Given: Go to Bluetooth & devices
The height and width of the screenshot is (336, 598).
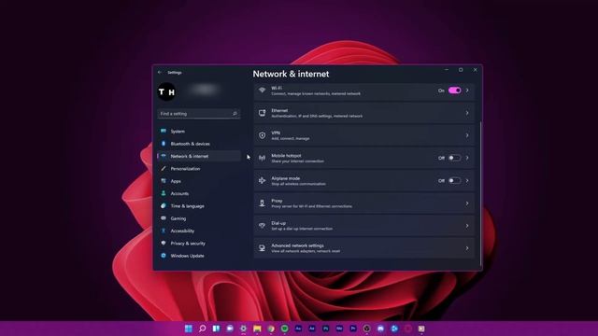Looking at the screenshot, I should [199, 144].
